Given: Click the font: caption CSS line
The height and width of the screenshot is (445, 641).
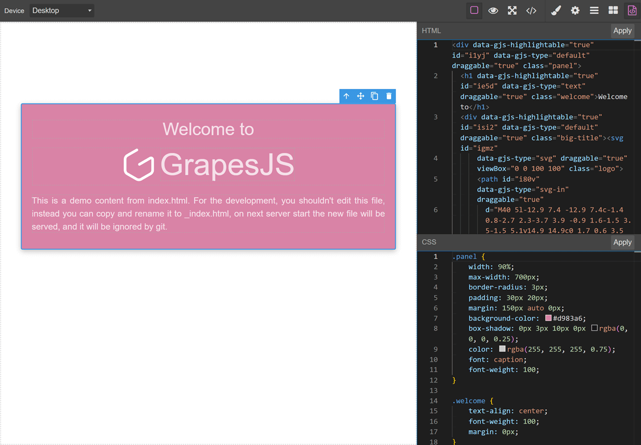Looking at the screenshot, I should [x=498, y=359].
